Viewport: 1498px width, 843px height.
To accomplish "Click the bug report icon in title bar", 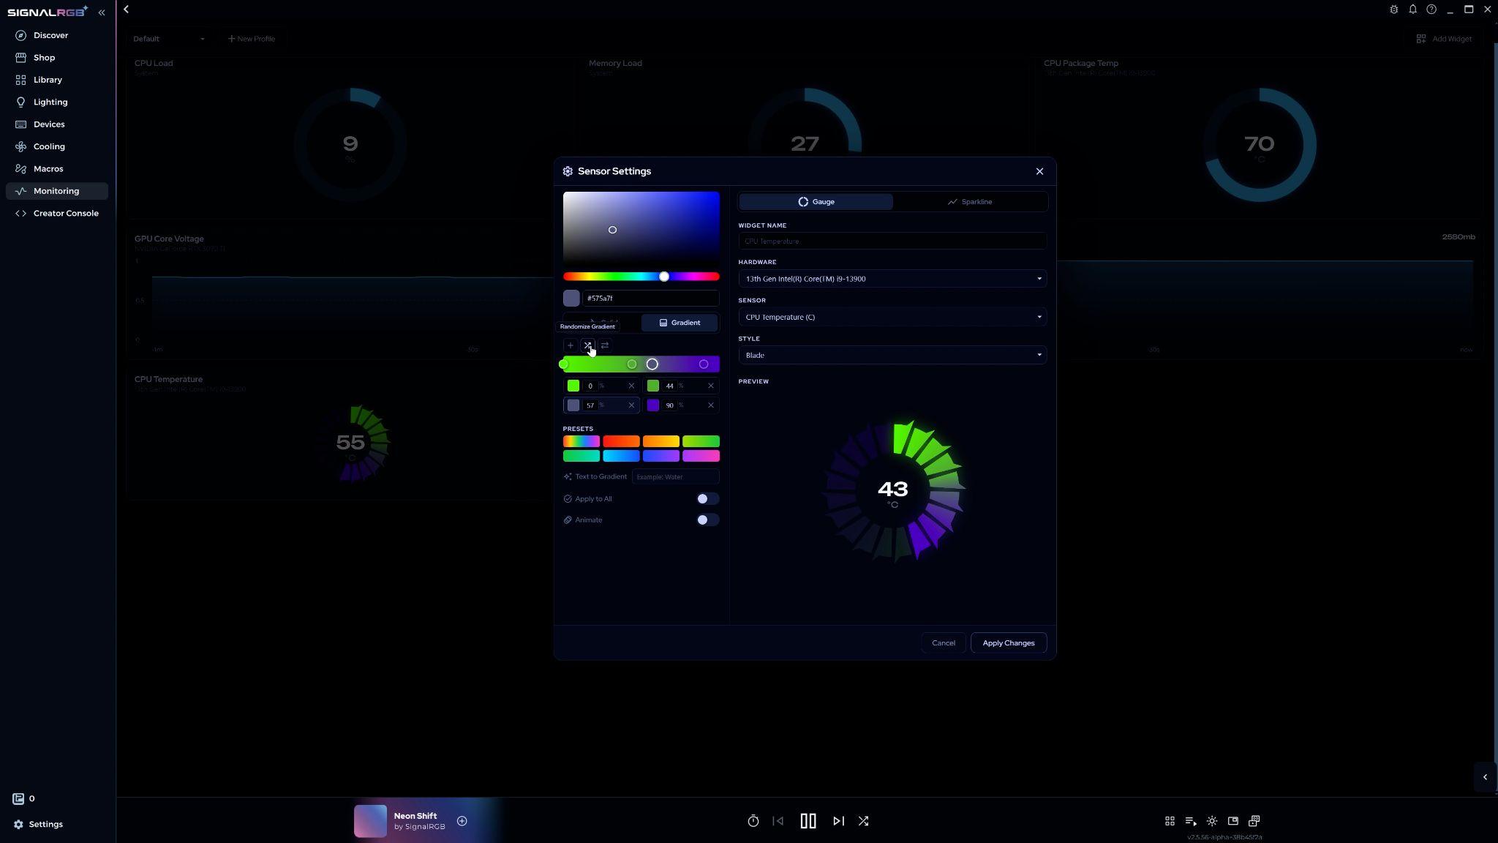I will point(1393,10).
